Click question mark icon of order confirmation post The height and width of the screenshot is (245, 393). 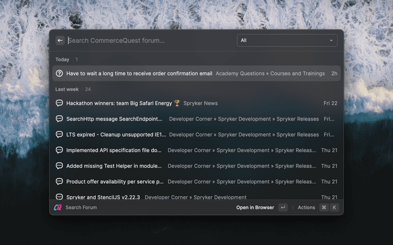click(x=60, y=73)
